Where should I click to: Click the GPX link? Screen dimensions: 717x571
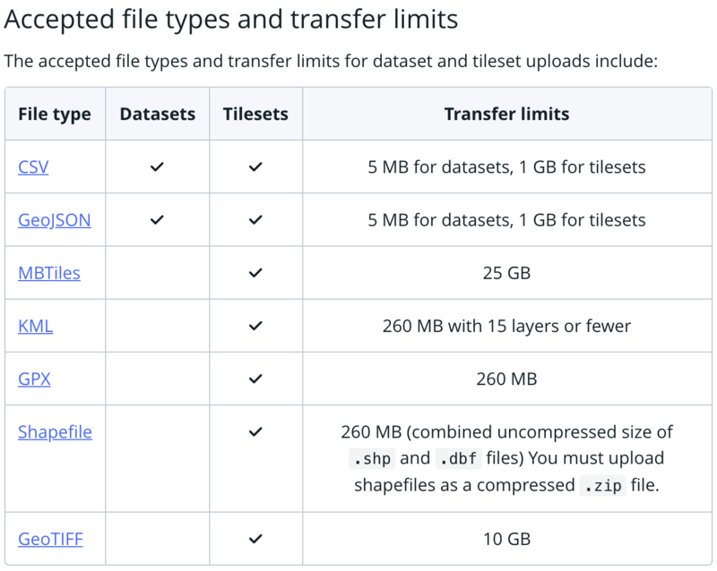[34, 379]
